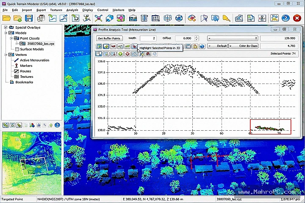Open the Import menu
Image resolution: width=305 pixels, height=203 pixels.
pos(27,10)
